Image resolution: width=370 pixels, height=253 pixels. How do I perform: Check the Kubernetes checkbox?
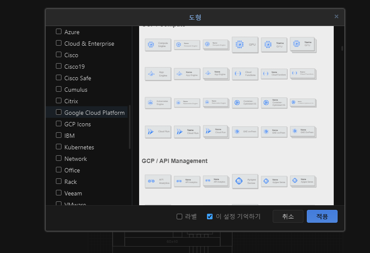click(x=58, y=147)
